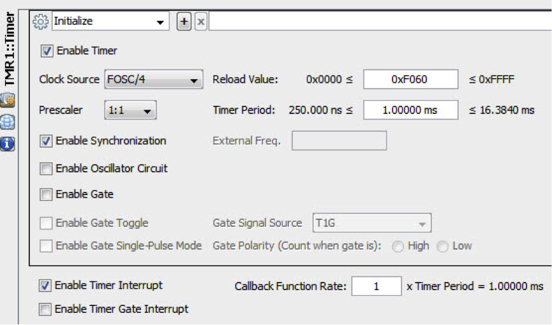Enable Timer Gate Interrupt checkbox
552x325 pixels.
pos(45,309)
